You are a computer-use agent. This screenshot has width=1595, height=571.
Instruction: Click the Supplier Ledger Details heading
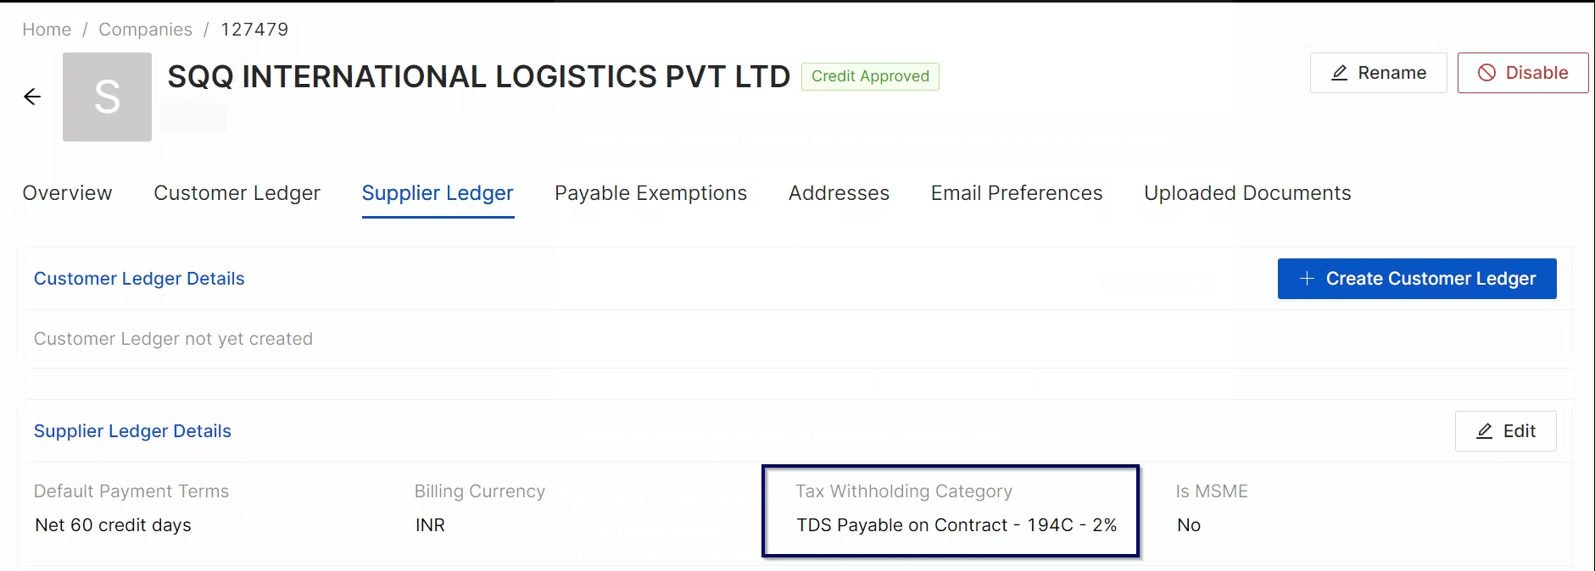(132, 431)
